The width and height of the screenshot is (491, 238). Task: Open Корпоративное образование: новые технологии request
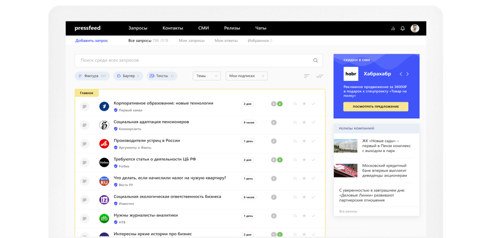click(x=164, y=103)
